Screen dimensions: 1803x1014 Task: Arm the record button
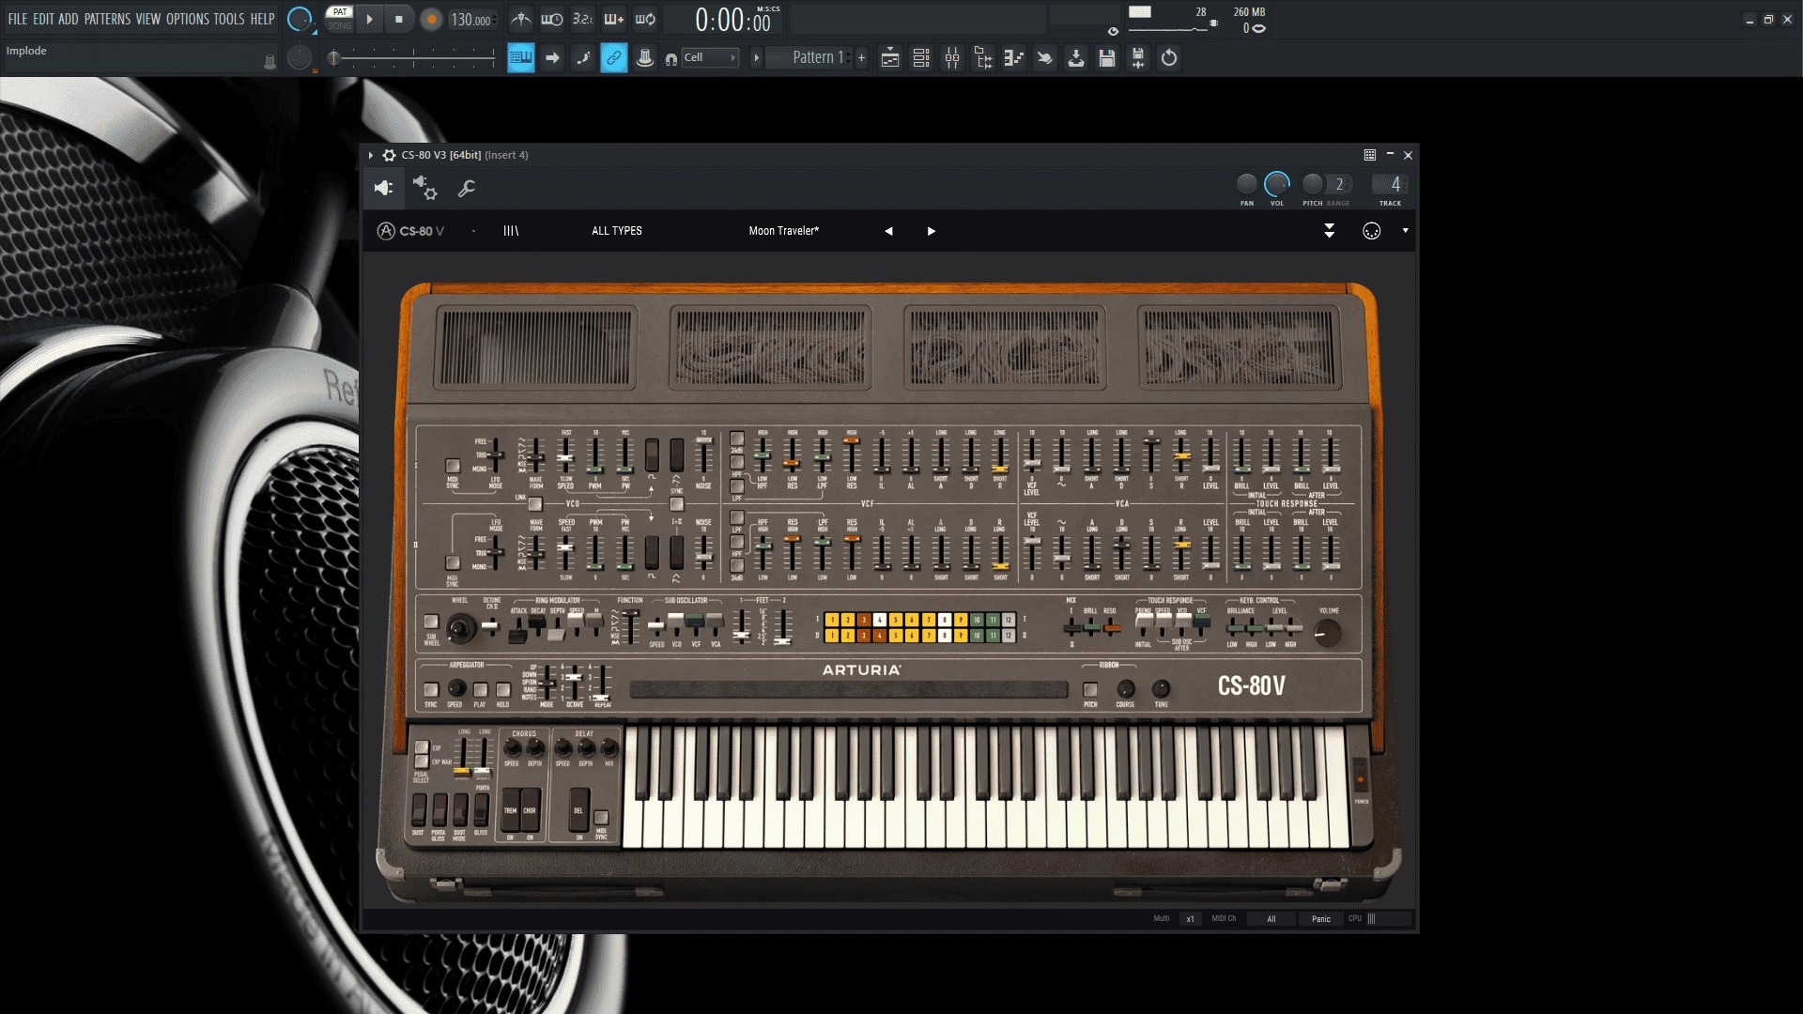coord(431,19)
